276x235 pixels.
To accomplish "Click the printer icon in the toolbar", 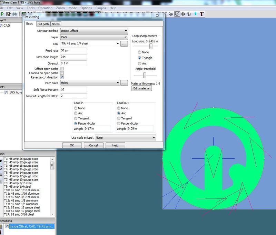I will (14, 14).
